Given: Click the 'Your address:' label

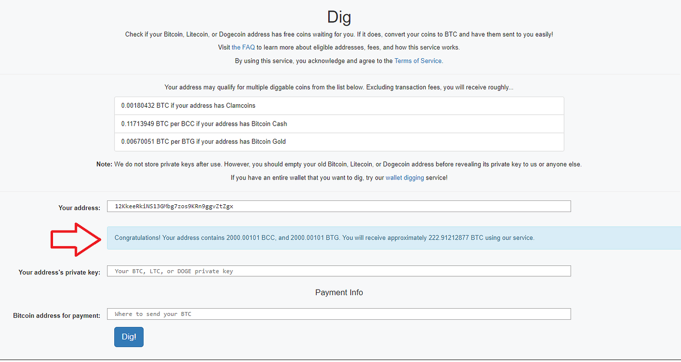Looking at the screenshot, I should click(79, 208).
